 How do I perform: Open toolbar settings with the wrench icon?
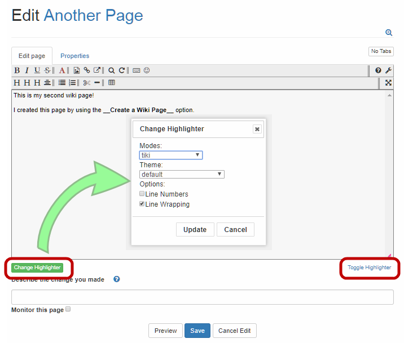coord(388,70)
